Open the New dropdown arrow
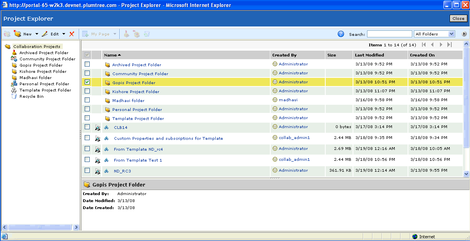This screenshot has height=241, width=470. [x=37, y=34]
